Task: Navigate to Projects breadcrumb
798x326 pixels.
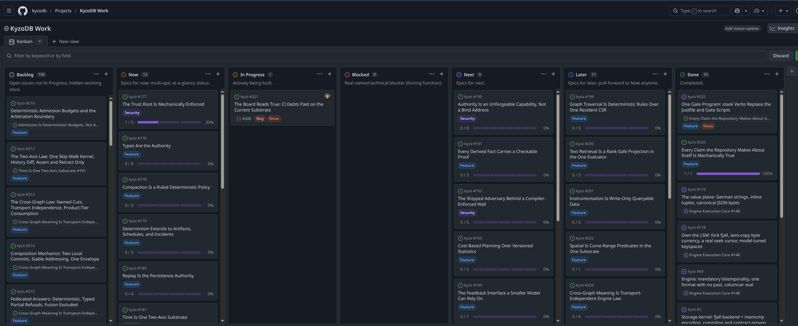Action: (63, 10)
